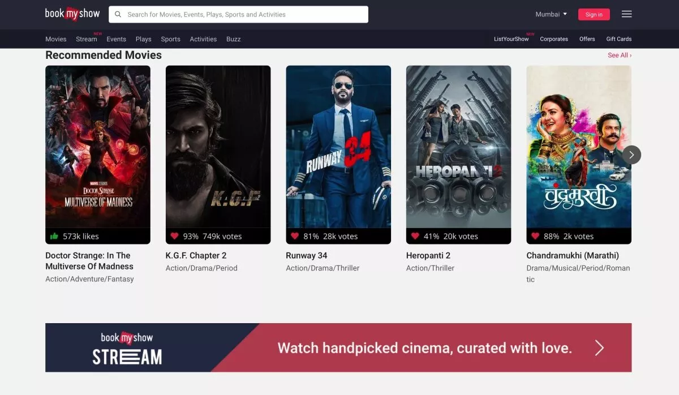The image size is (679, 395).
Task: Click the 'K.G.F. Chapter 2' title text
Action: coord(196,256)
